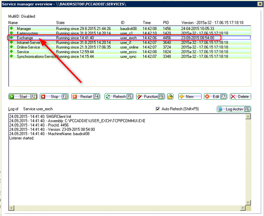Toggle the Auto Refresh checkbox

click(x=158, y=109)
